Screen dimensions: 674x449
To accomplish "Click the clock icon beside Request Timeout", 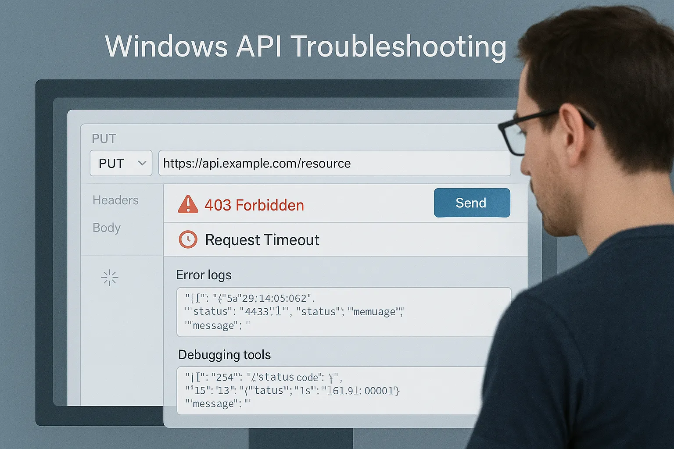I will (188, 240).
